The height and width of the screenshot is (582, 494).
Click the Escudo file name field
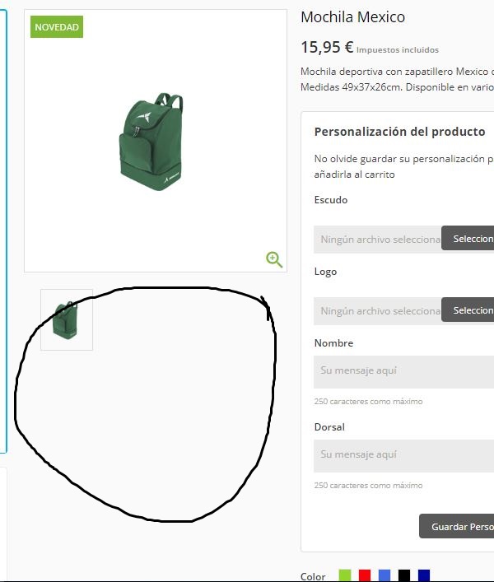pyautogui.click(x=378, y=240)
